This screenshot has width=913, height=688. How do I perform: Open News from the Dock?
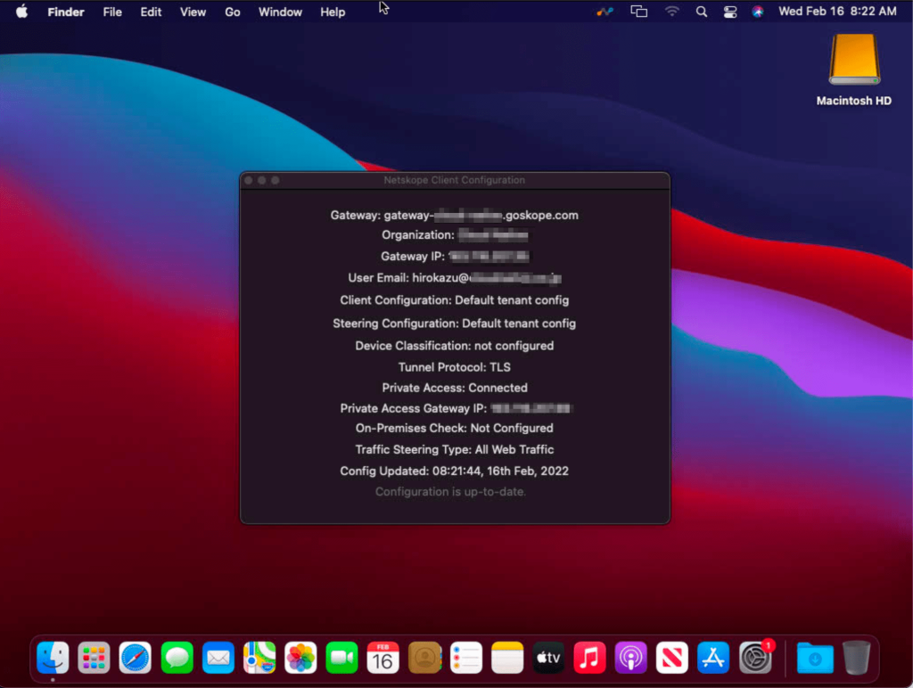click(672, 658)
